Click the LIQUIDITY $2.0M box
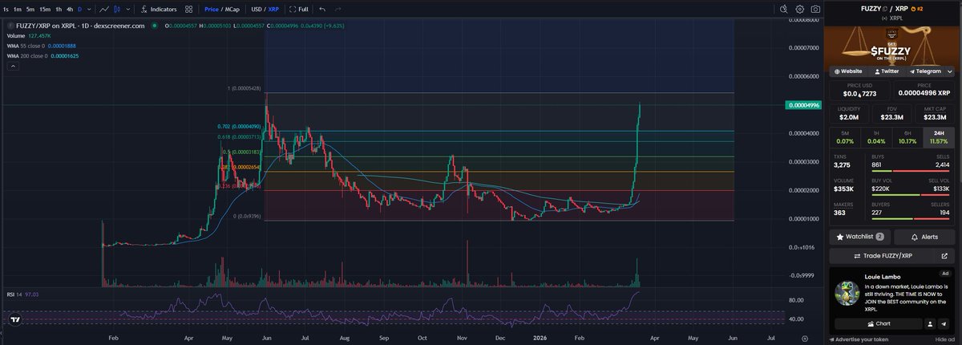Screen dimensions: 962x345 (850, 114)
